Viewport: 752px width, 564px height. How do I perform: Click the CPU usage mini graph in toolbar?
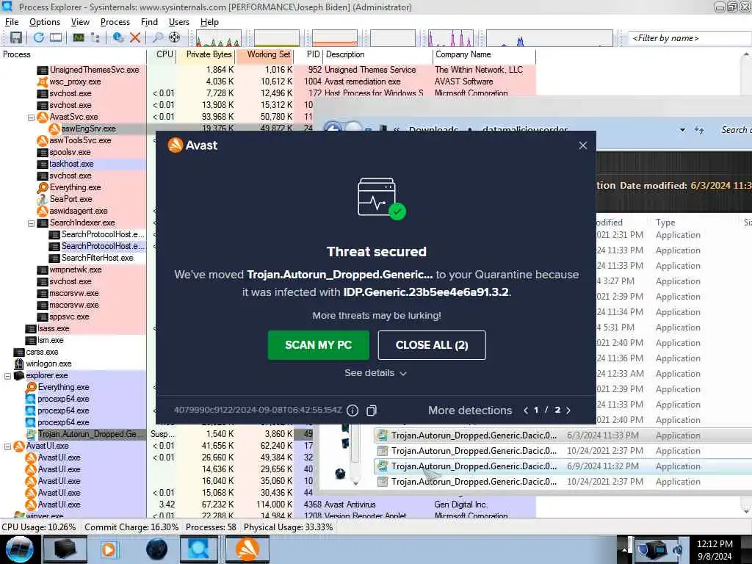[218, 38]
